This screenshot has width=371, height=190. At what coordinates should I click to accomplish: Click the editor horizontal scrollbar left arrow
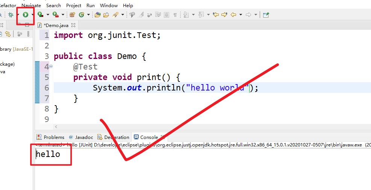pos(56,127)
